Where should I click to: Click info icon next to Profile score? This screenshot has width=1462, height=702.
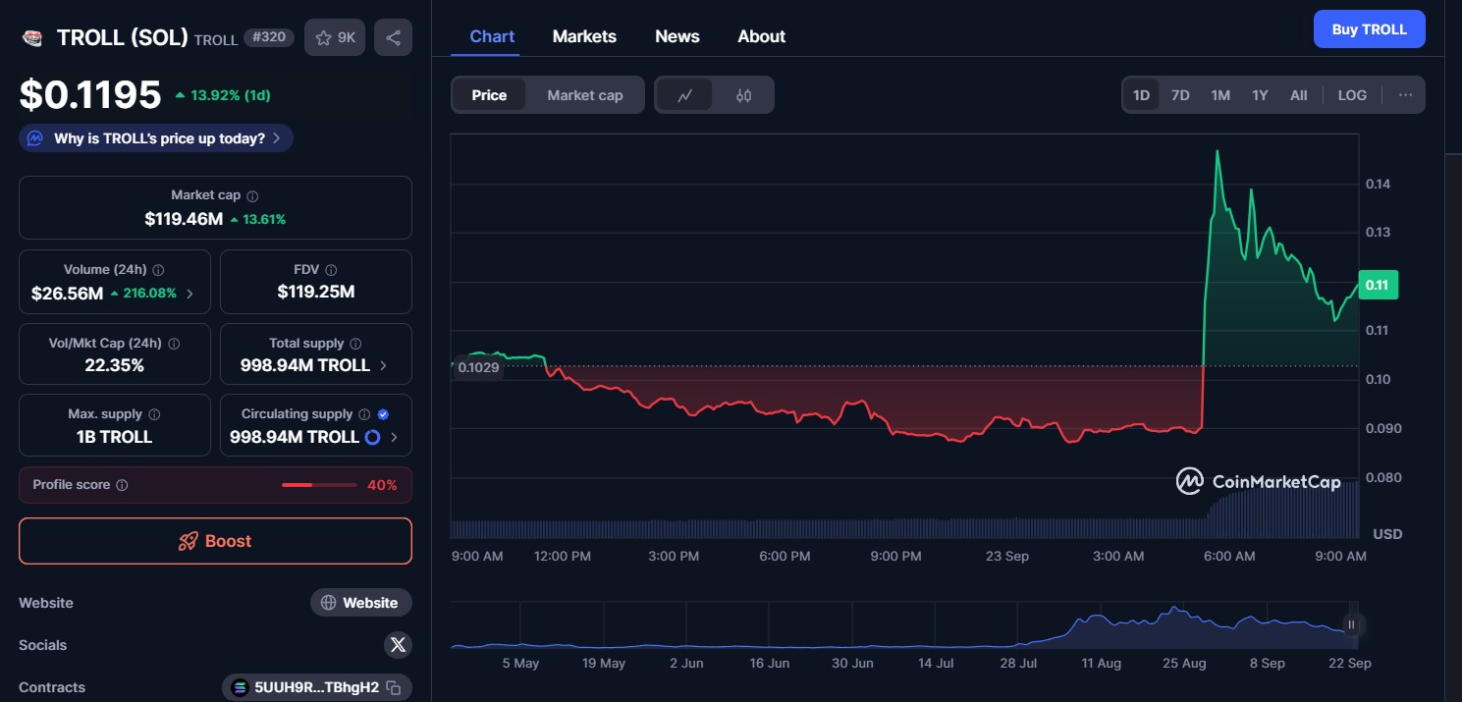pyautogui.click(x=122, y=485)
